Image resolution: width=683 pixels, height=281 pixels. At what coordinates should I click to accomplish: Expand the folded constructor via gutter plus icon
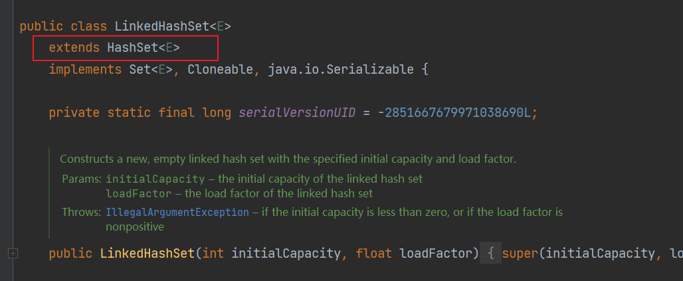coord(12,254)
